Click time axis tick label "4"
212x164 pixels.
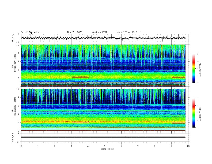coord(88,146)
